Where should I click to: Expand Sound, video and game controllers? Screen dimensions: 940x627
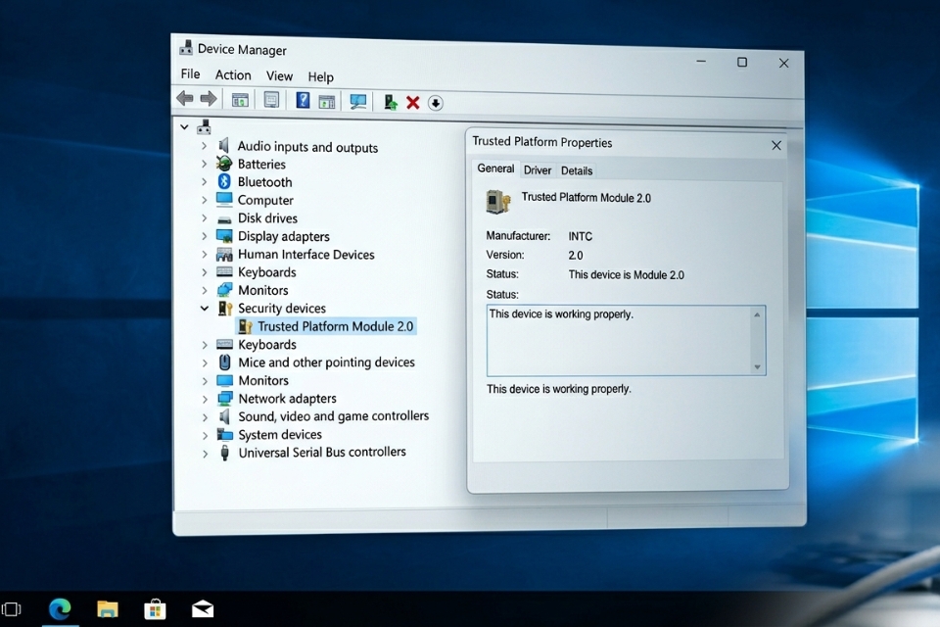[x=205, y=417]
